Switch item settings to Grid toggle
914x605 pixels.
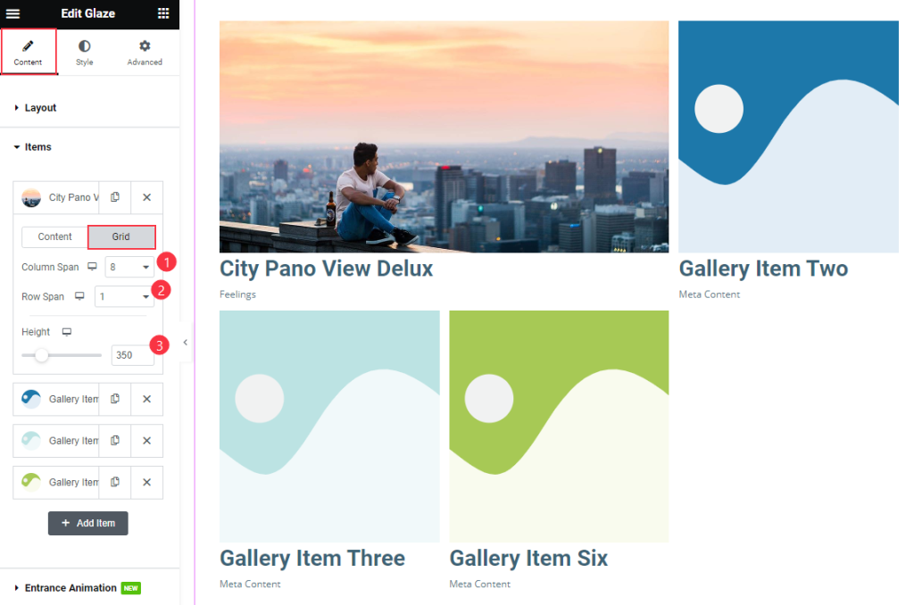pyautogui.click(x=121, y=236)
